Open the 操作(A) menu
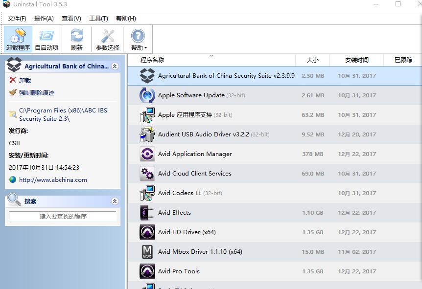 [44, 18]
